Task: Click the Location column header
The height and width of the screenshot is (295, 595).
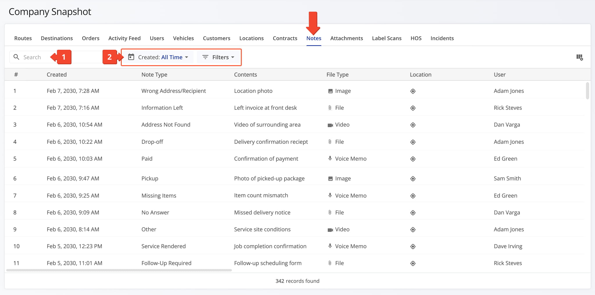Action: pos(421,74)
